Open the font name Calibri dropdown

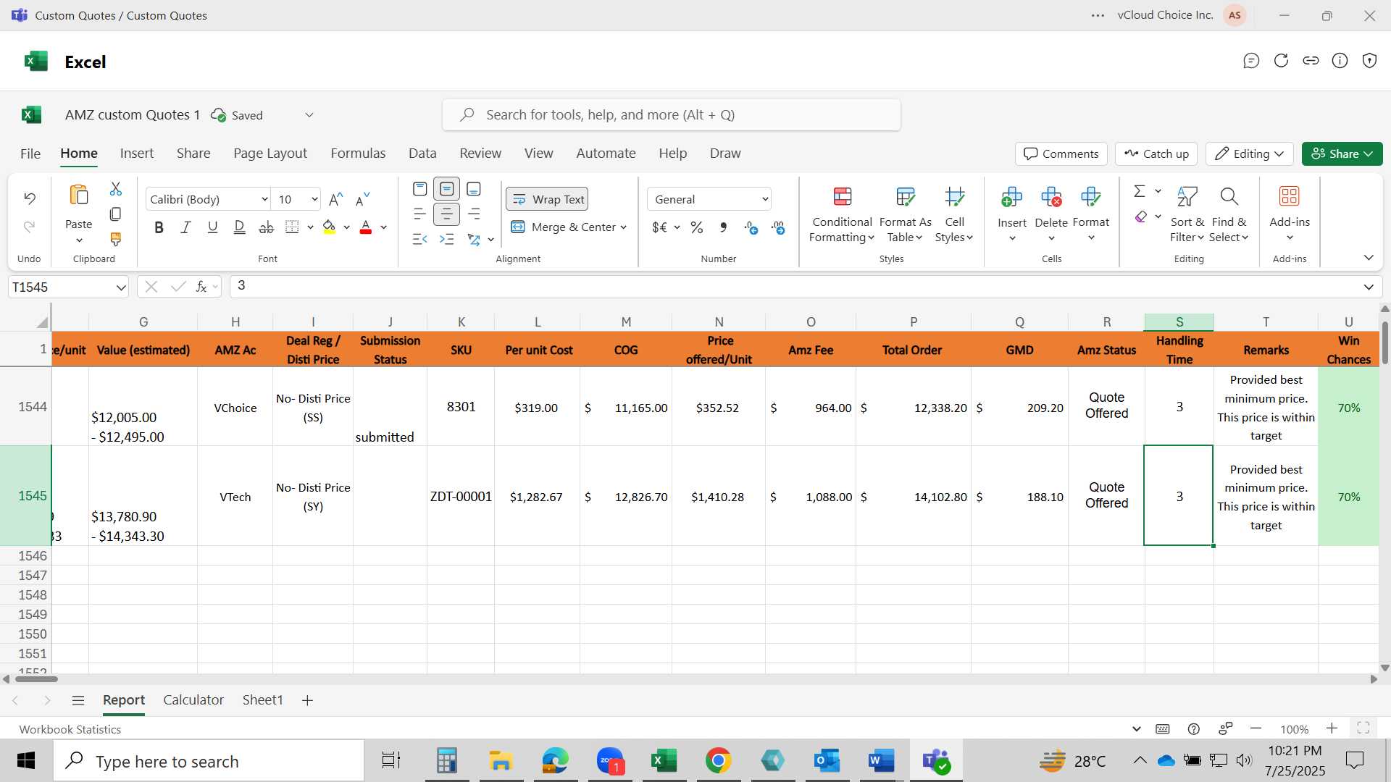(x=264, y=200)
